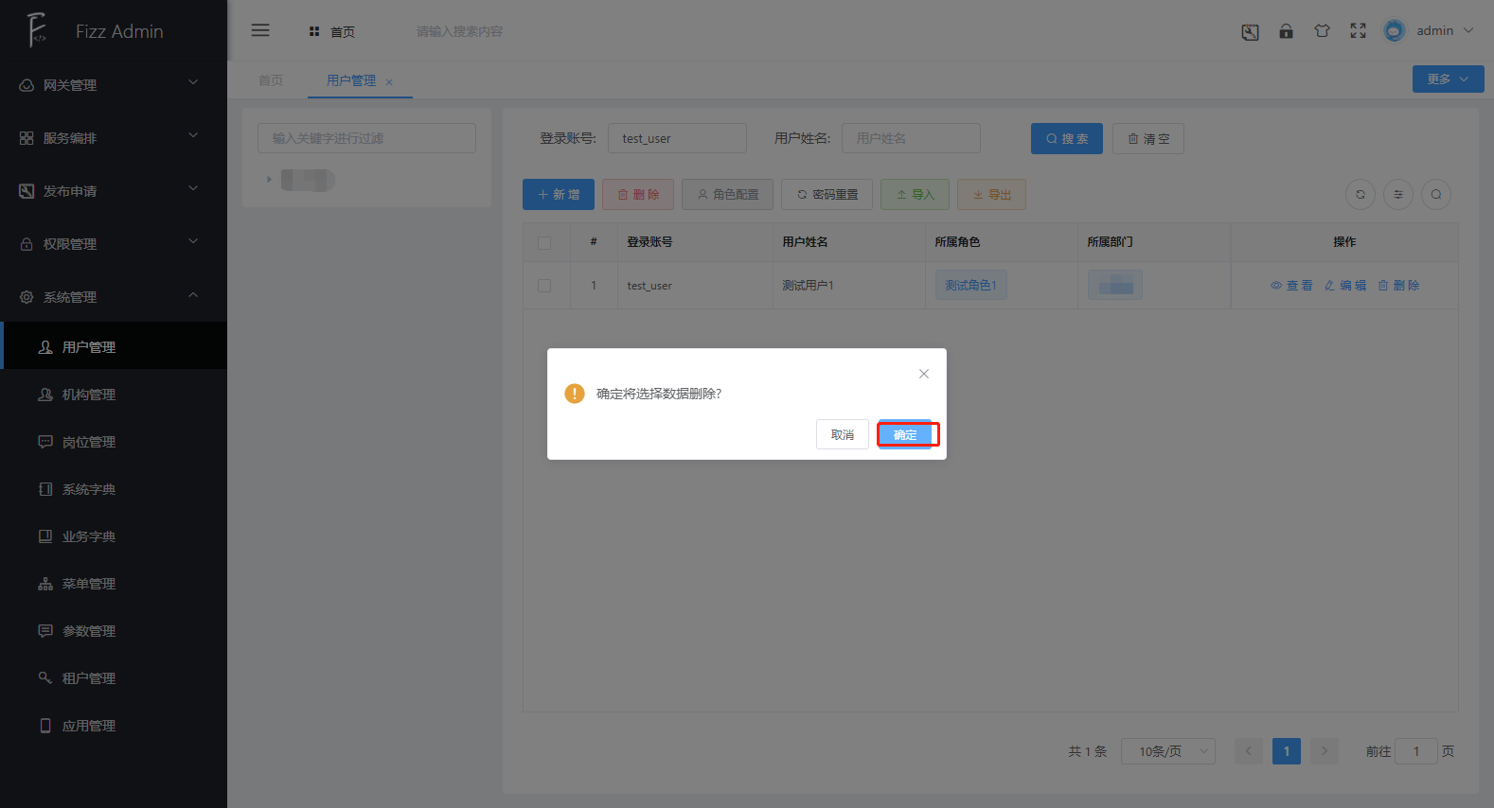Screen dimensions: 1494x808
Task: Click the 新增 button
Action: [x=559, y=195]
